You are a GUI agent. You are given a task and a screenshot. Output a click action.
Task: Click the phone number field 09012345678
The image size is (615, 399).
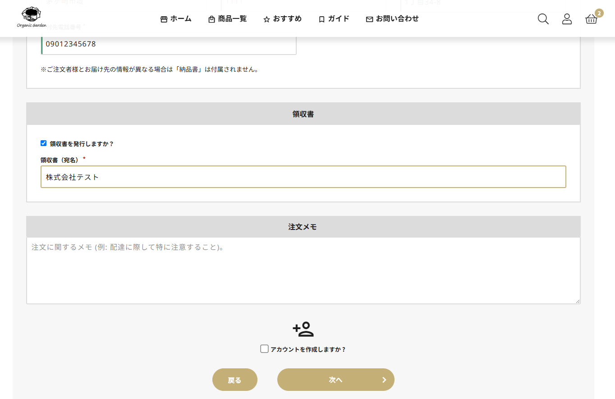pos(169,44)
